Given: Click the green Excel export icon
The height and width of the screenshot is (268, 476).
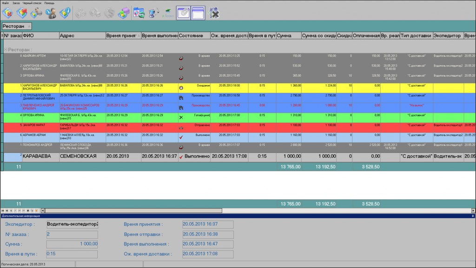Looking at the screenshot, I should (x=168, y=13).
